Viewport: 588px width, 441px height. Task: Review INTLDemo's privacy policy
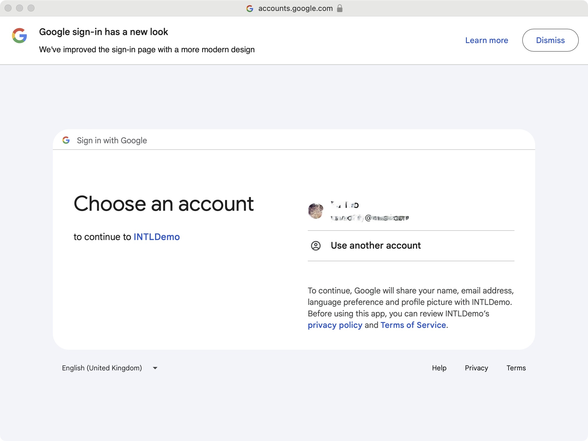click(x=334, y=325)
